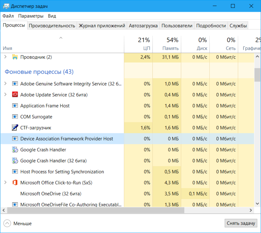Click the horizontal scrollbar thumb
261x233 pixels.
[x=96, y=210]
